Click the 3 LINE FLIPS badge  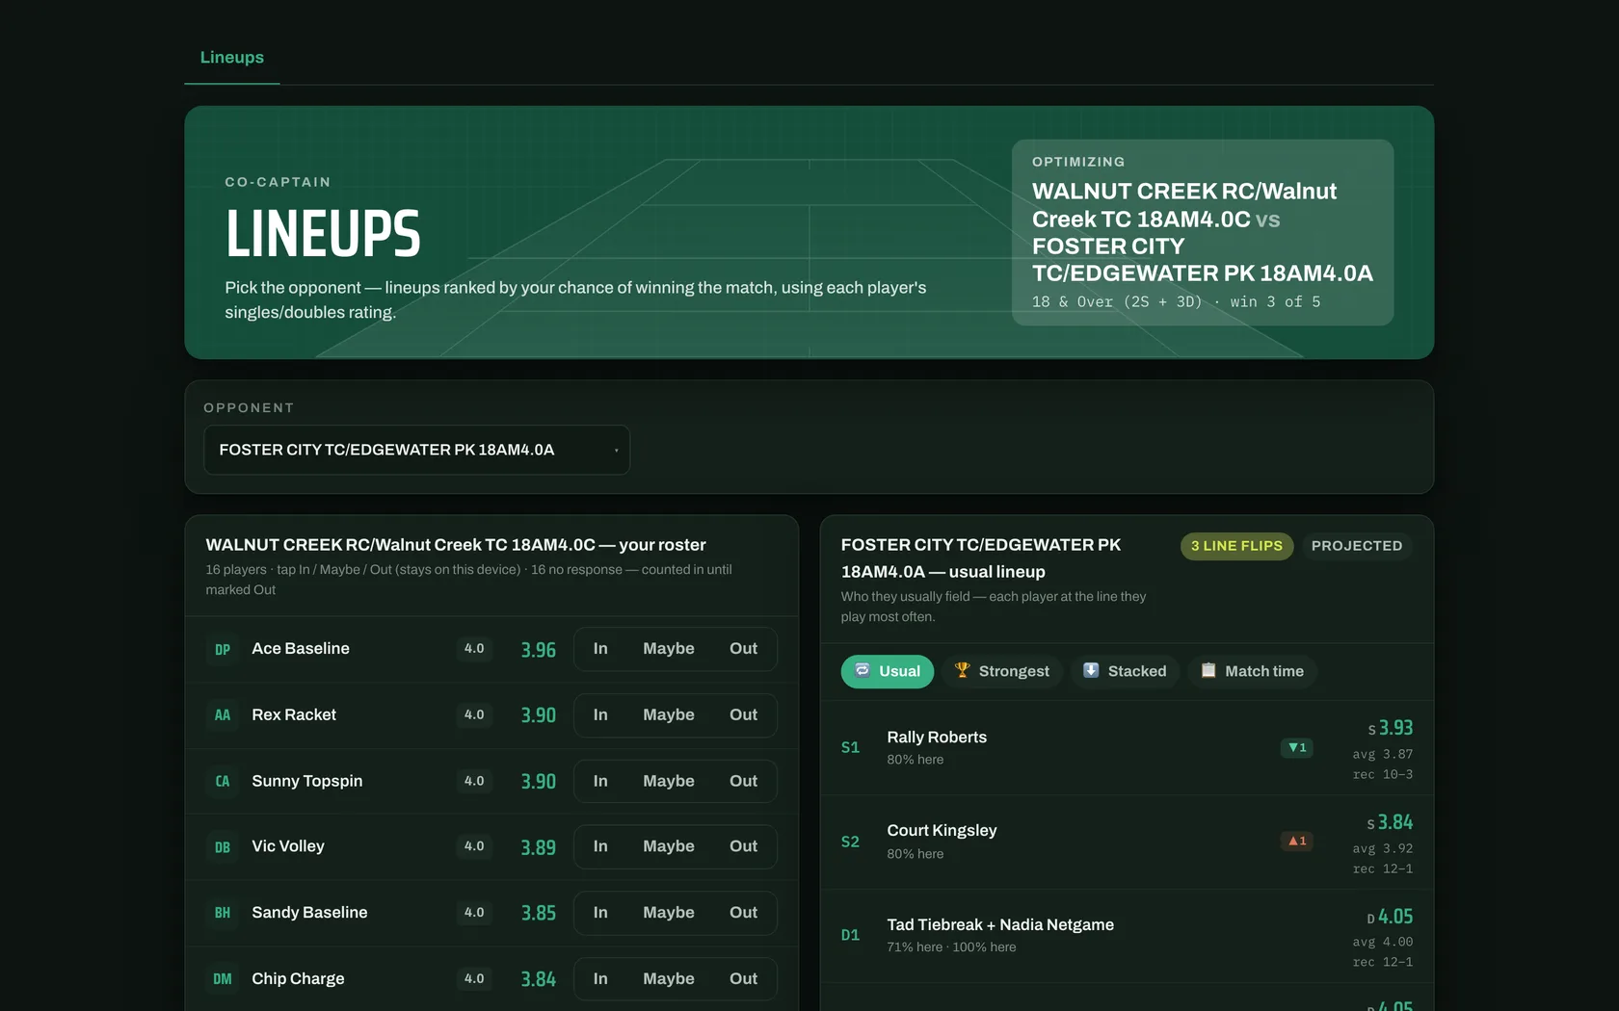point(1236,546)
